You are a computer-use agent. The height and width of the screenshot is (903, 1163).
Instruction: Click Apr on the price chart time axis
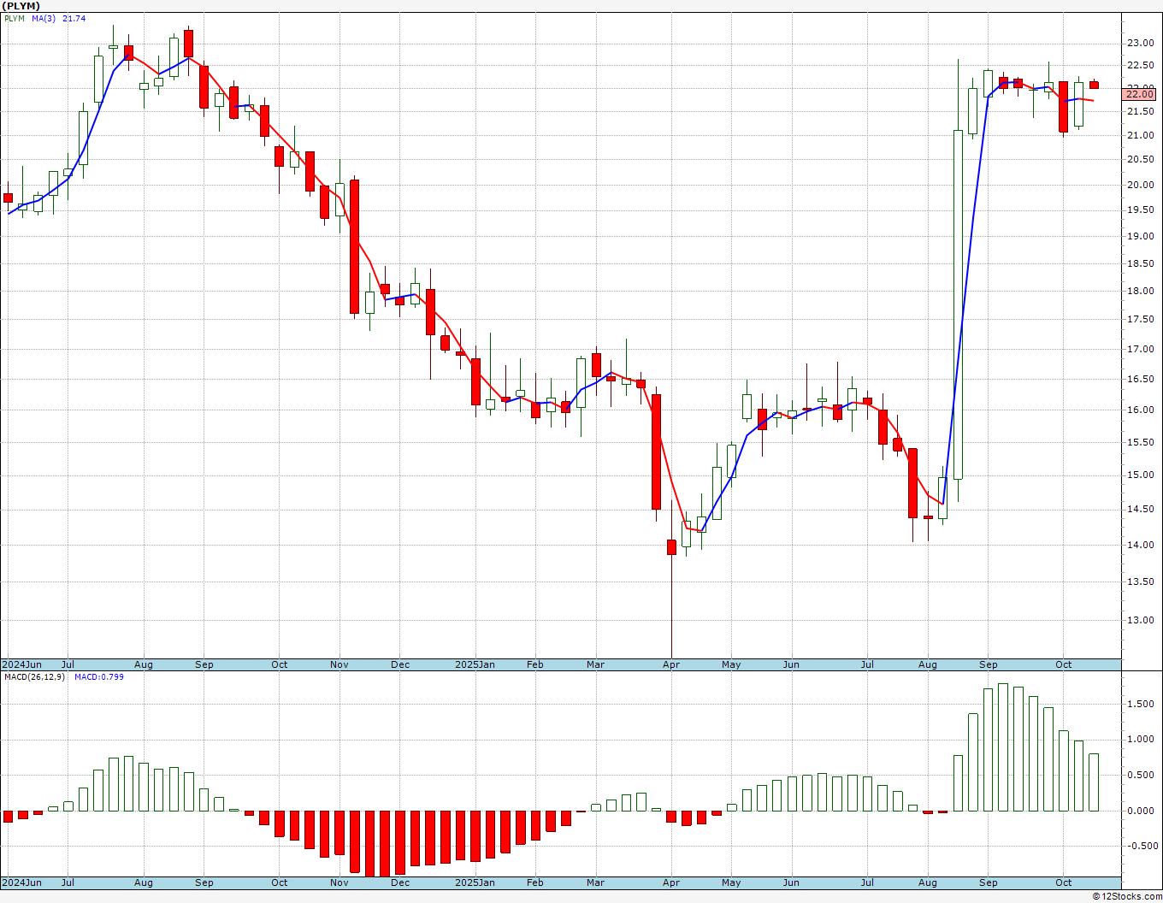pyautogui.click(x=671, y=664)
